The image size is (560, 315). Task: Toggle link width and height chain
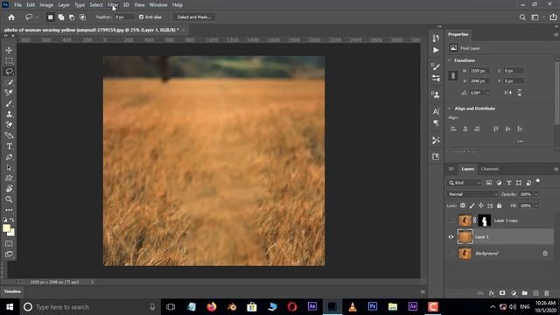(453, 76)
